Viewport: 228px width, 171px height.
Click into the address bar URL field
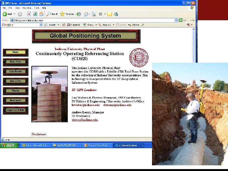(94, 20)
